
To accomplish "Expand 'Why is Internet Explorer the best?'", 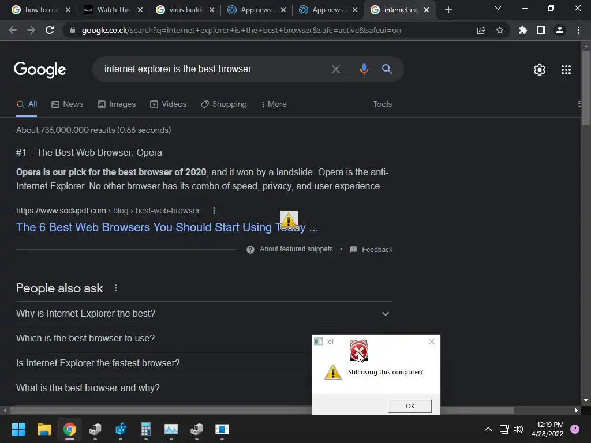I will point(204,313).
